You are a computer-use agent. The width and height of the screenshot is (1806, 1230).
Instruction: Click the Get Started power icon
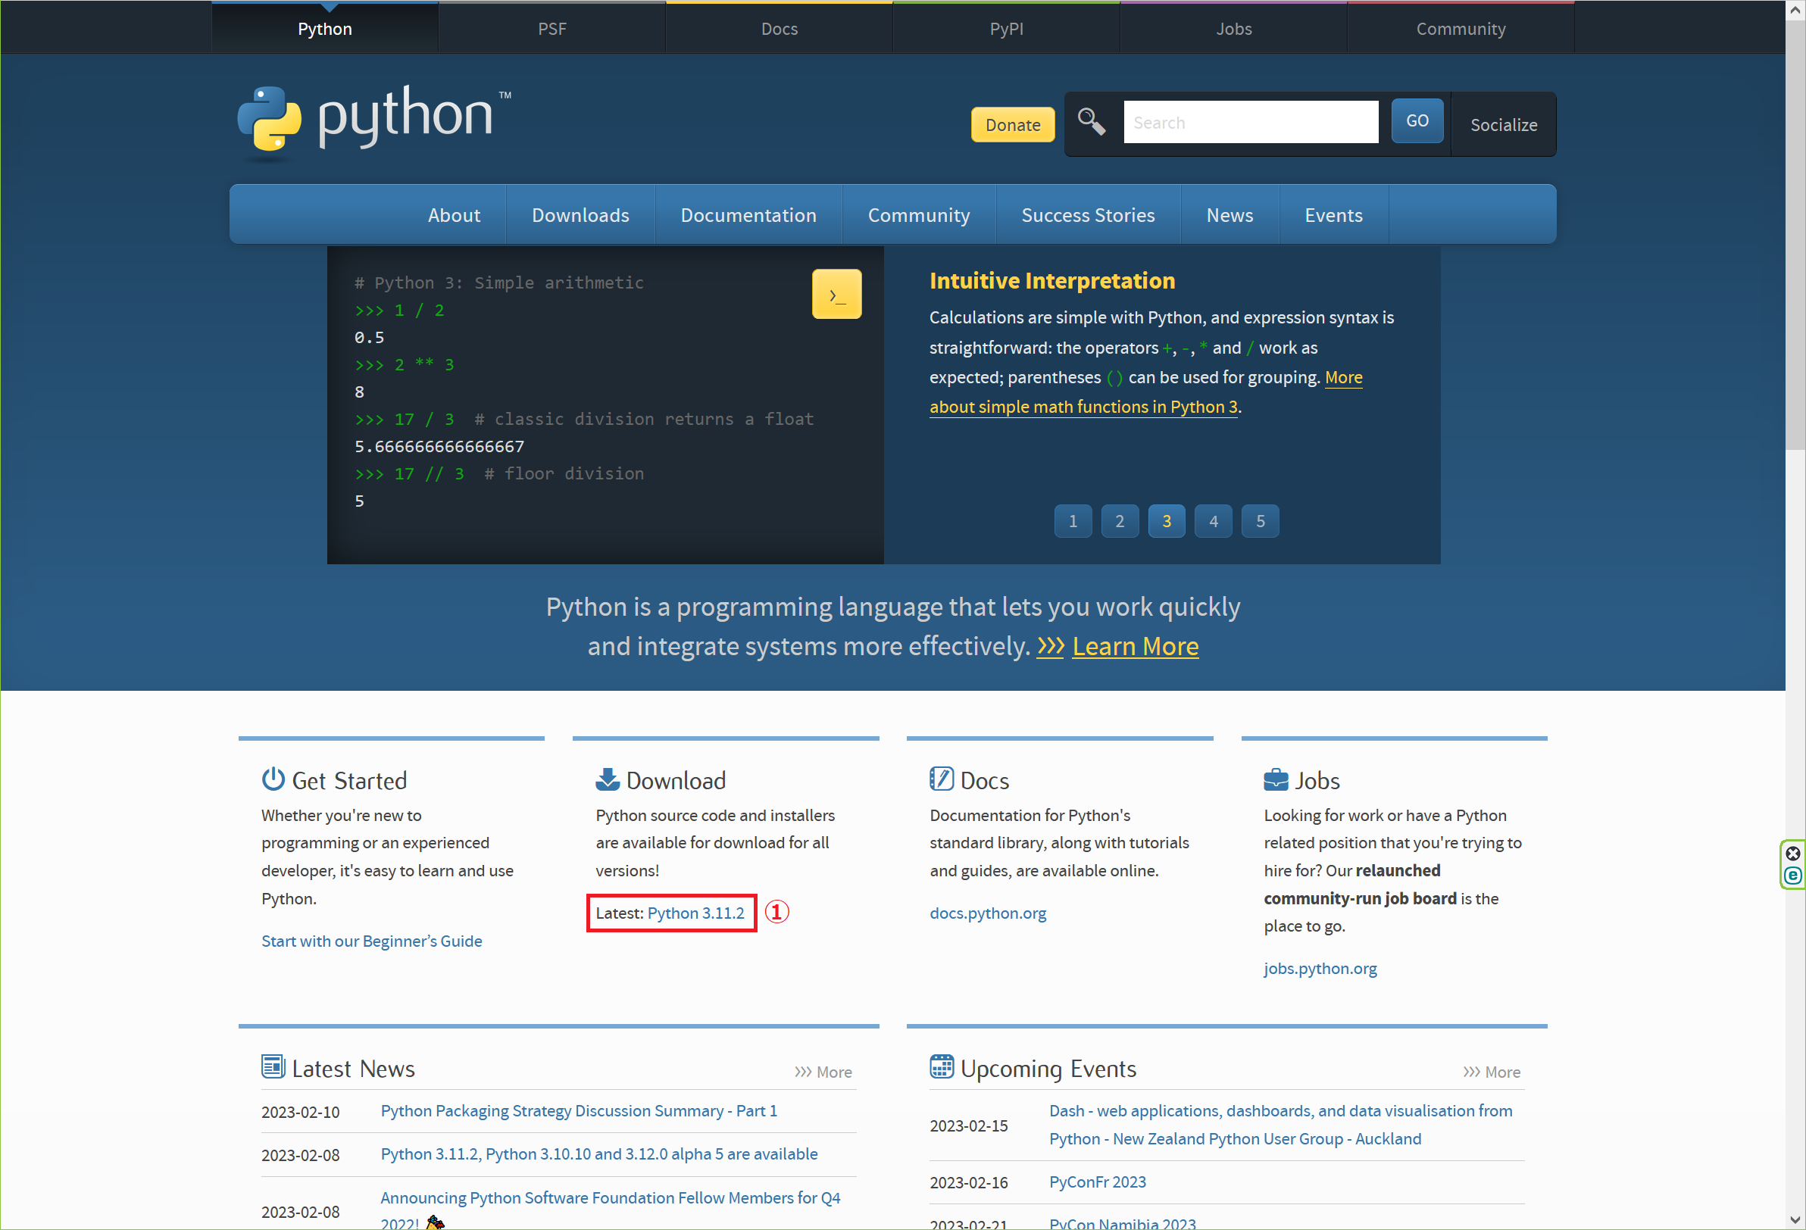pyautogui.click(x=273, y=779)
